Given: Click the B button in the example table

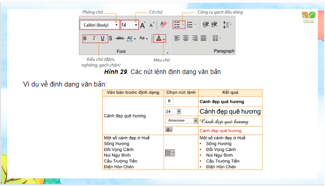Looking at the screenshot, I should (x=169, y=101).
